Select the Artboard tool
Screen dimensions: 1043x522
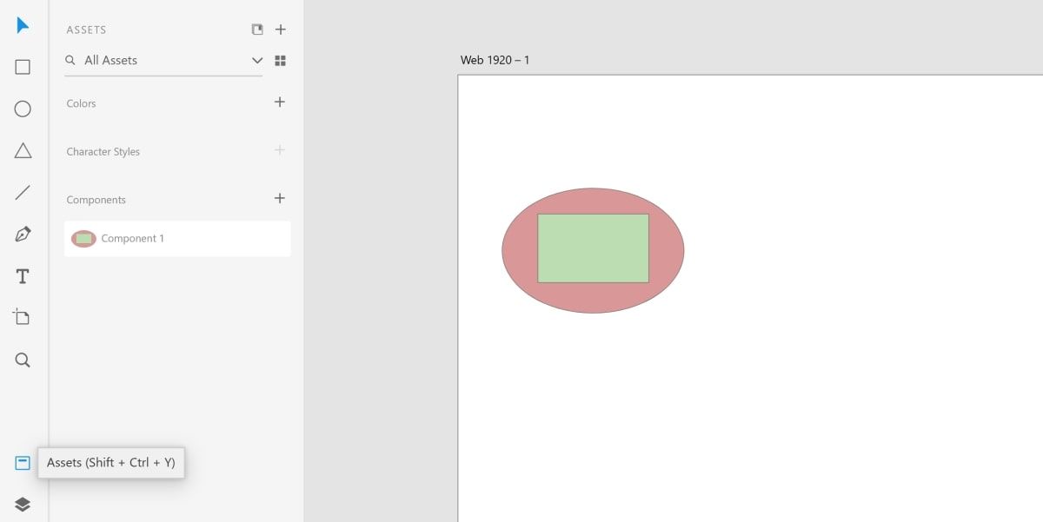pos(23,317)
